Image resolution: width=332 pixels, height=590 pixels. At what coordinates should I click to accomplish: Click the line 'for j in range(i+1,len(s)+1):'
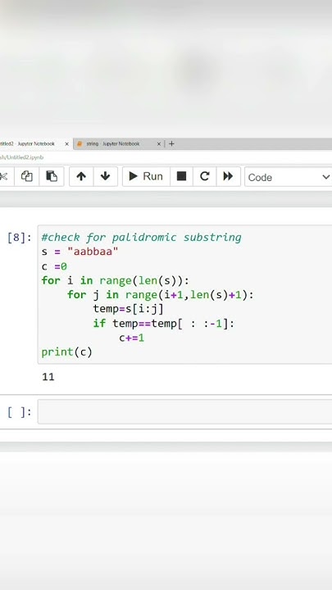click(x=161, y=295)
